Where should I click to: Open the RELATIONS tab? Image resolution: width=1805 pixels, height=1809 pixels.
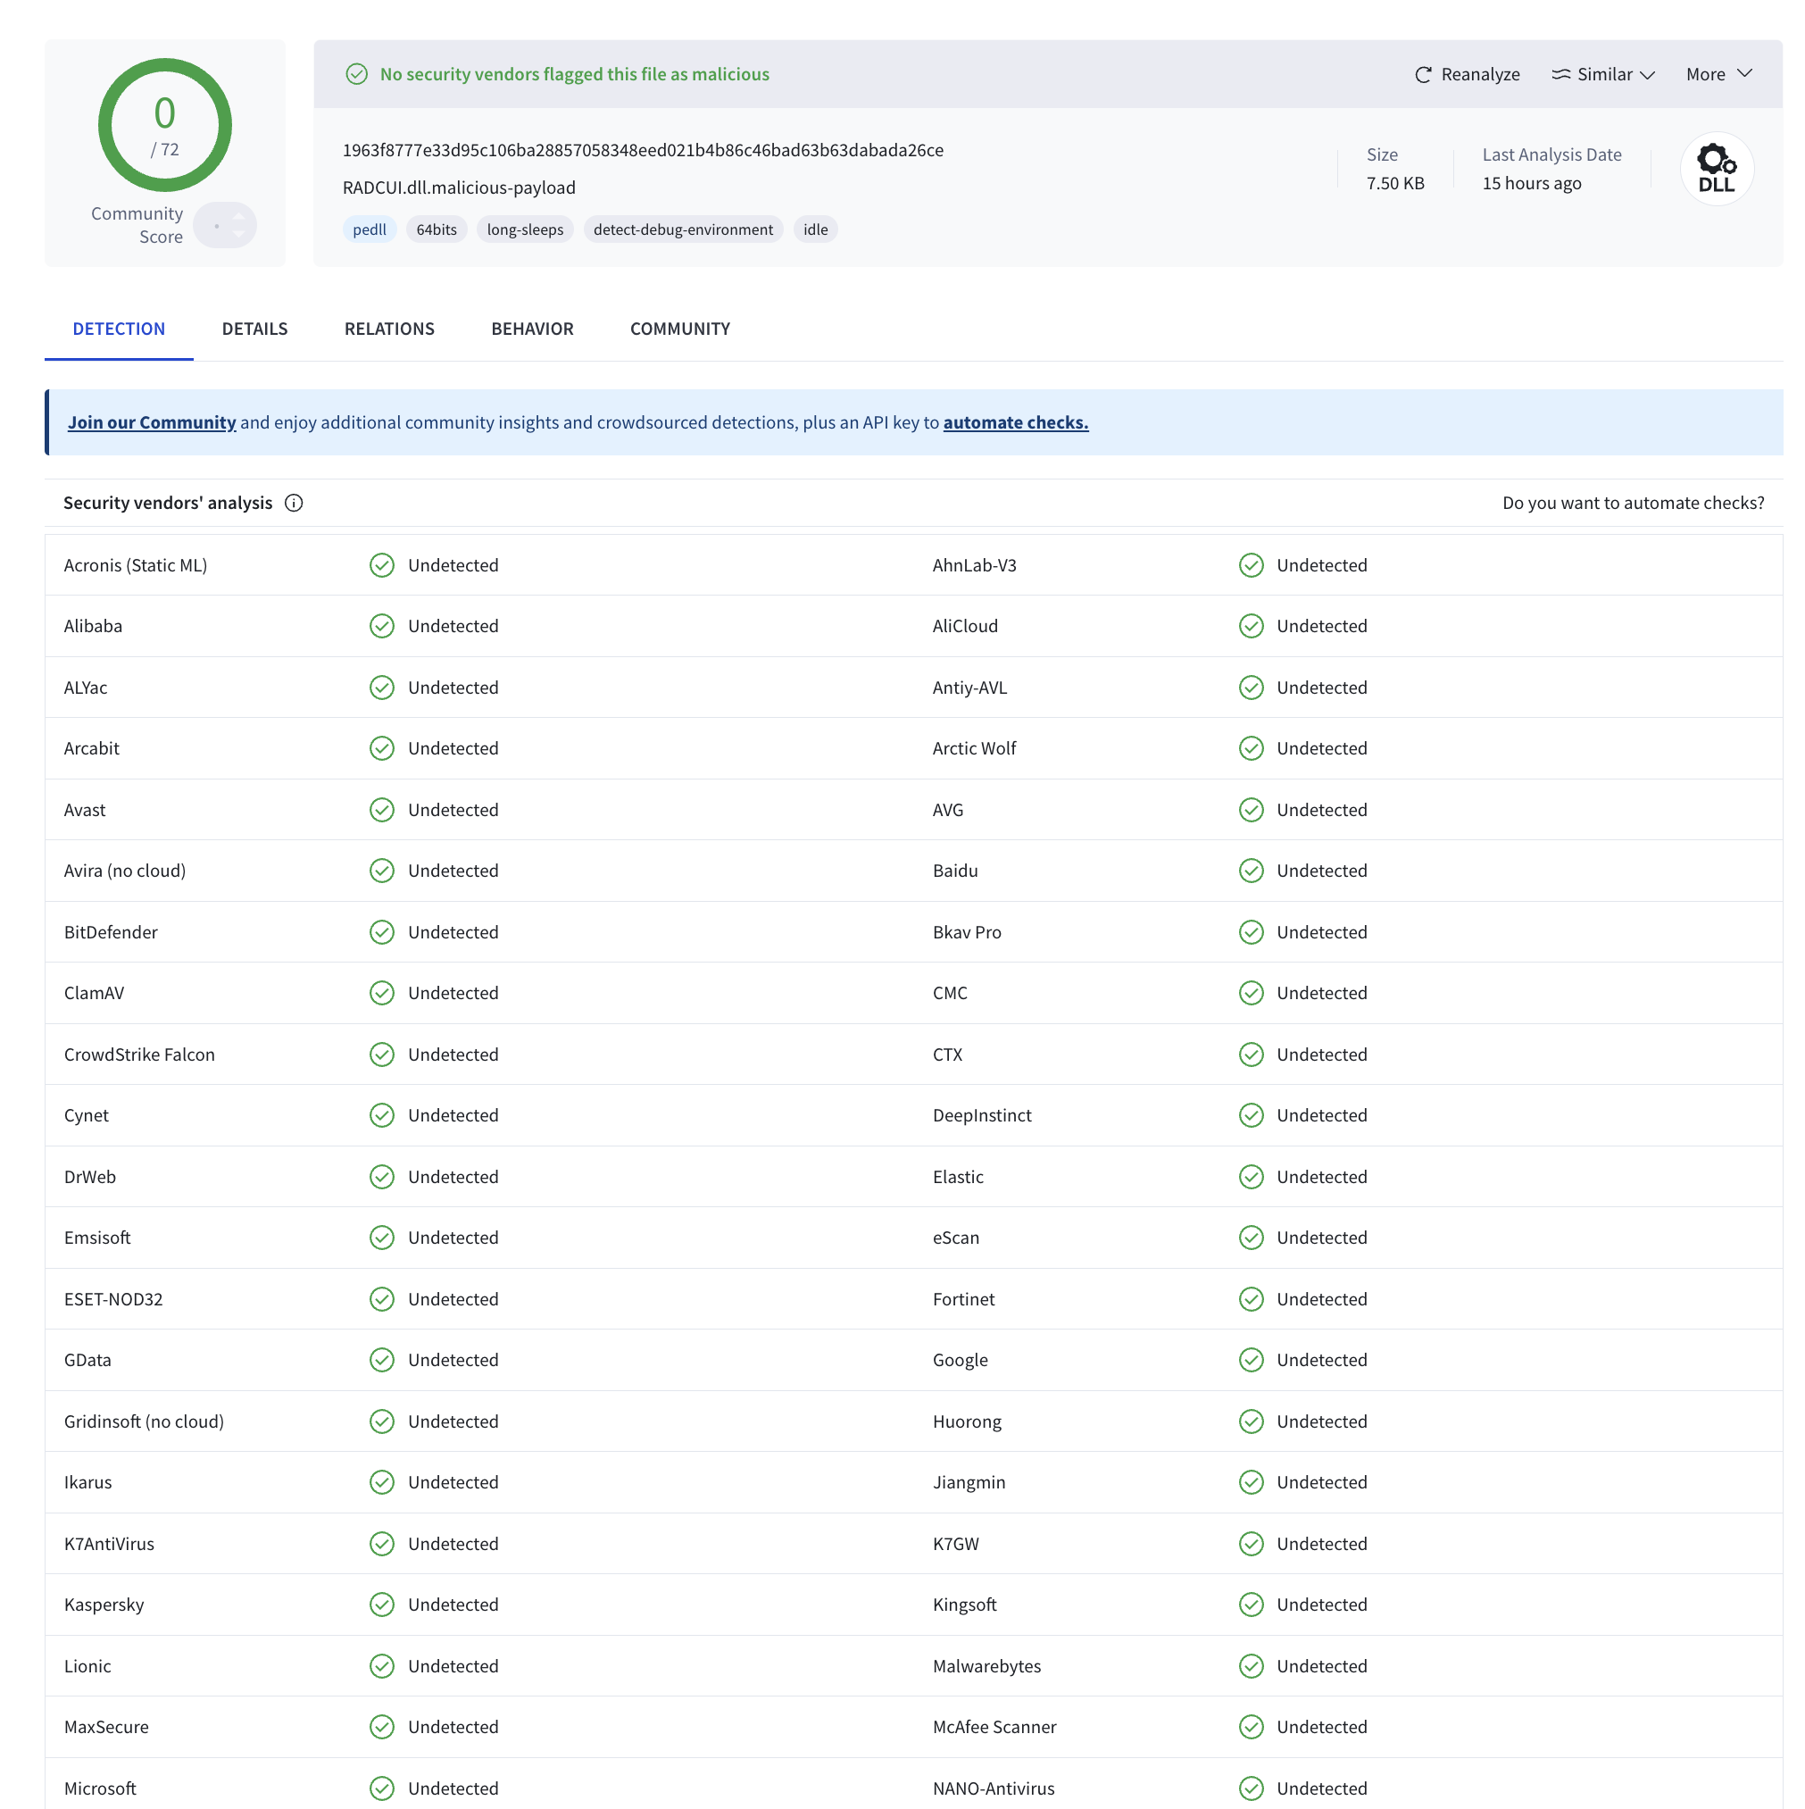(389, 329)
